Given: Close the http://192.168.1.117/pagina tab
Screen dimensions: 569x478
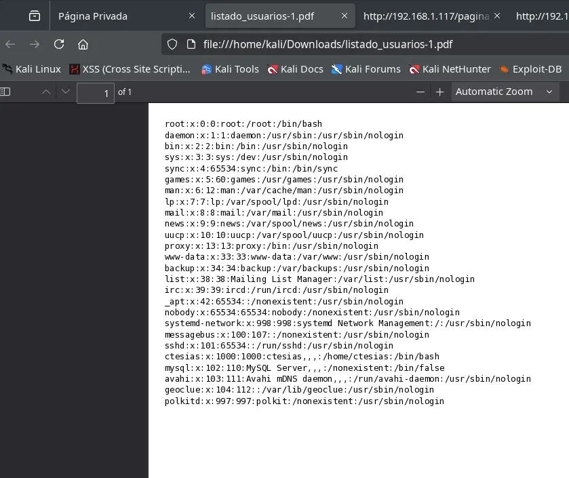Looking at the screenshot, I should pos(497,16).
